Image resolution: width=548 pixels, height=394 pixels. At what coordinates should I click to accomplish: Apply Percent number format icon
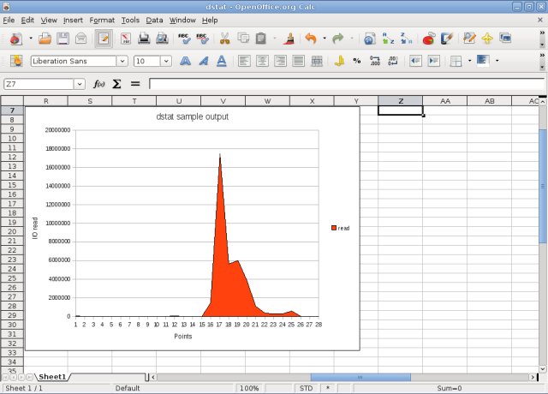357,61
